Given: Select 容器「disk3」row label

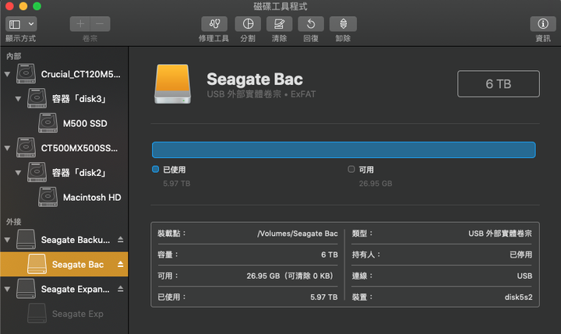Looking at the screenshot, I should [x=79, y=99].
